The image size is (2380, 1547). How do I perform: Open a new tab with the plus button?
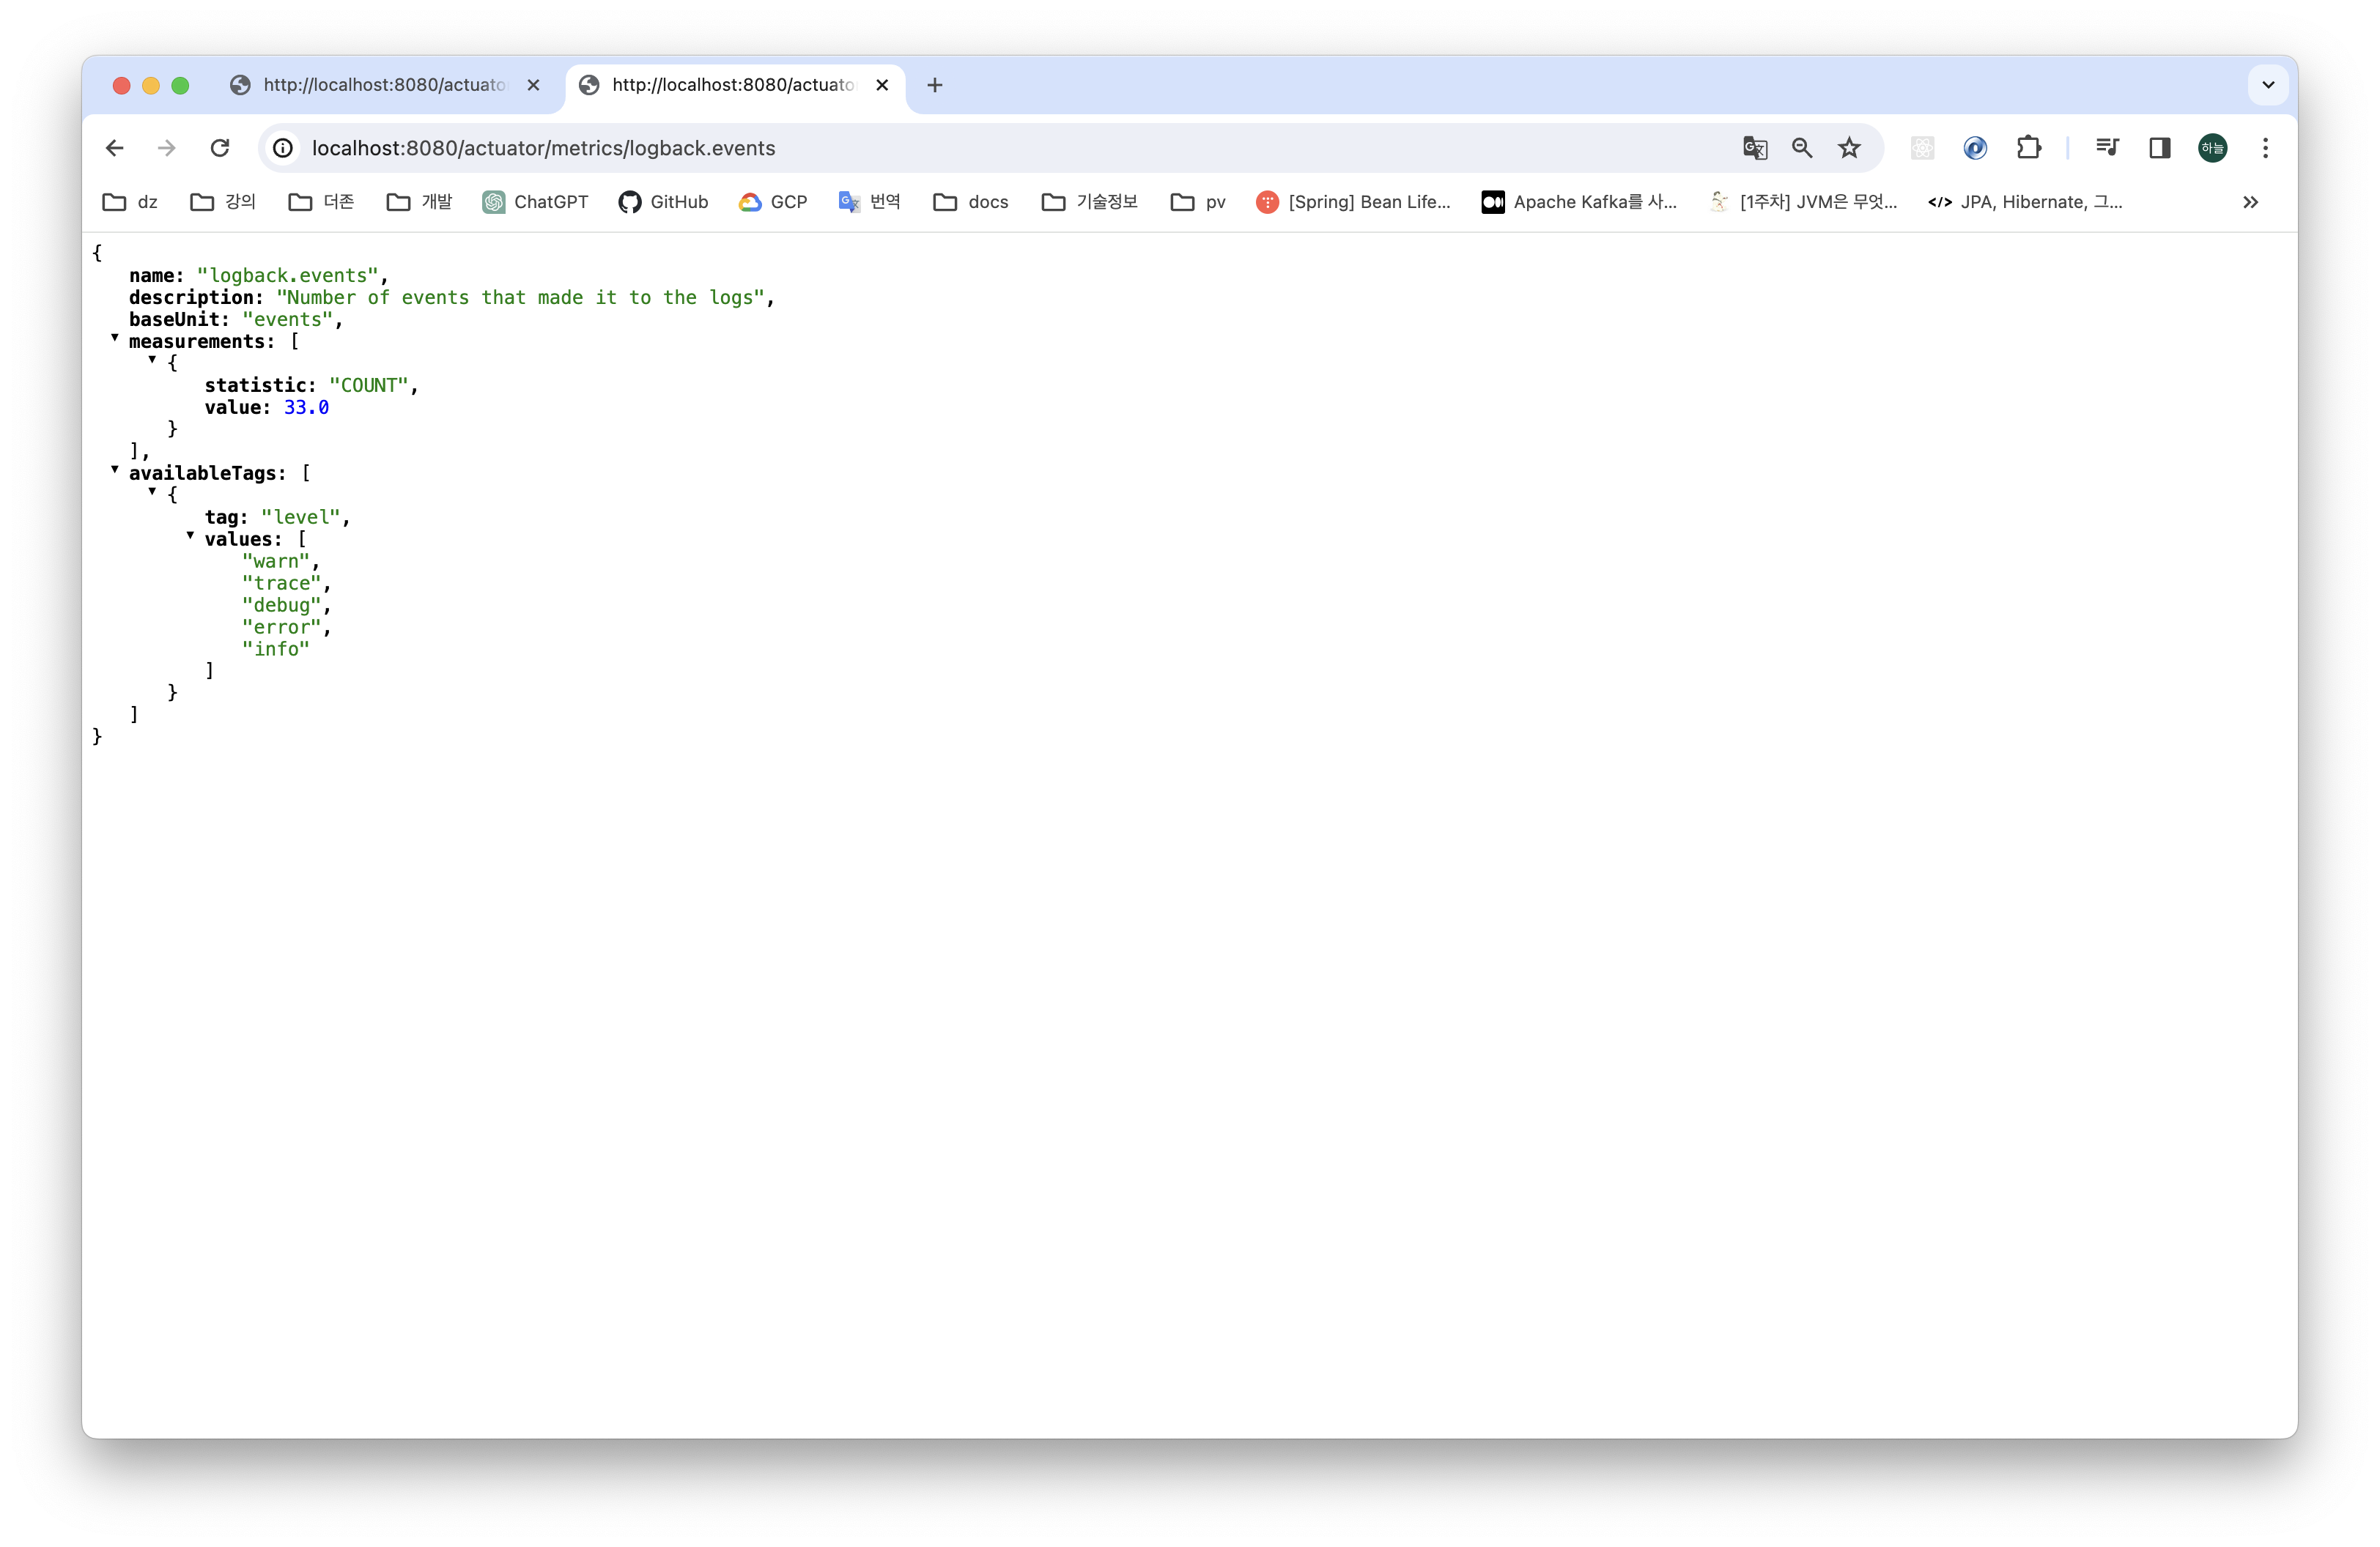pyautogui.click(x=934, y=85)
